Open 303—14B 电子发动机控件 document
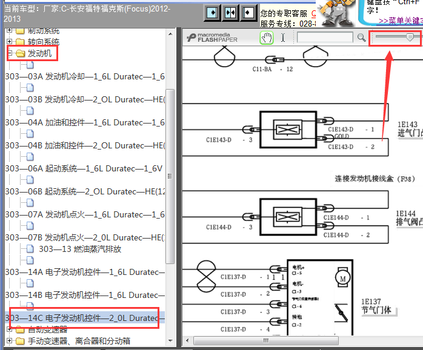Image resolution: width=423 pixels, height=350 pixels. 85,295
